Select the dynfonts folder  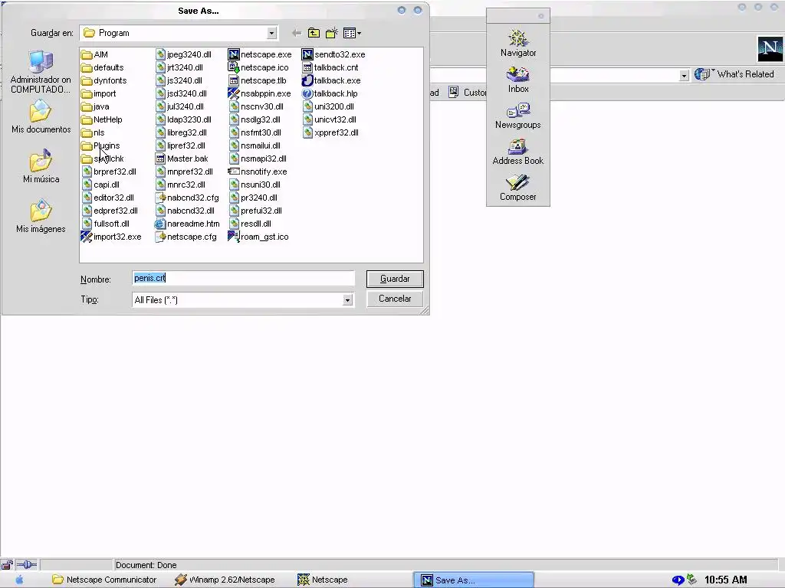click(x=103, y=80)
